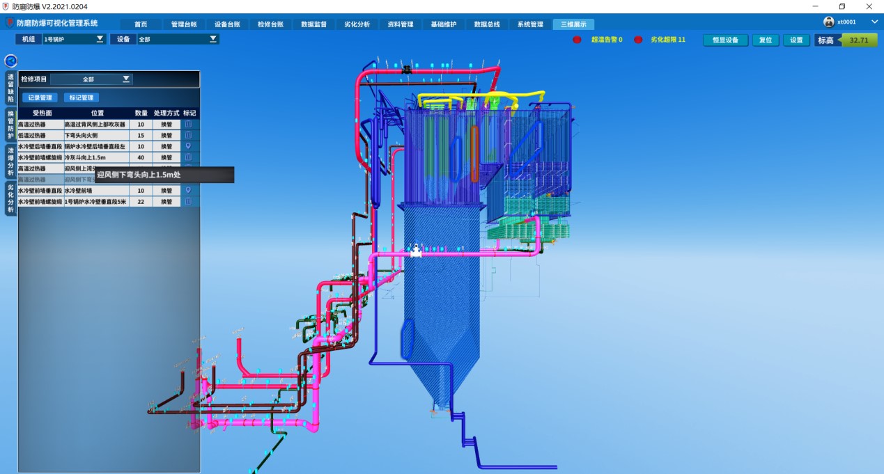Click trash icon in 下弯头向火侧 row

(x=188, y=135)
